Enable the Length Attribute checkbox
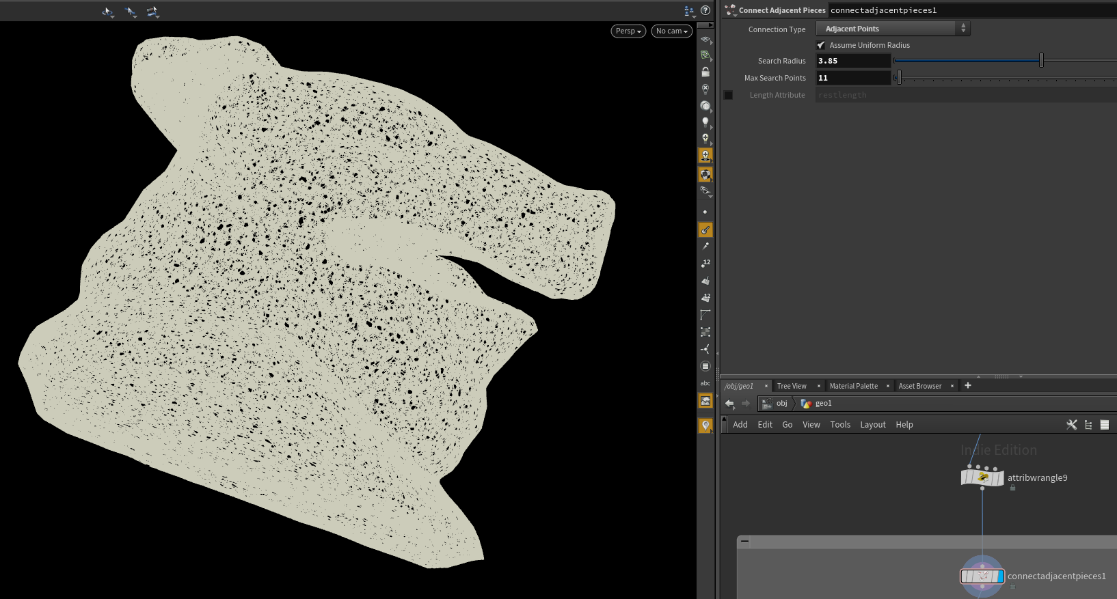Viewport: 1117px width, 599px height. tap(729, 95)
